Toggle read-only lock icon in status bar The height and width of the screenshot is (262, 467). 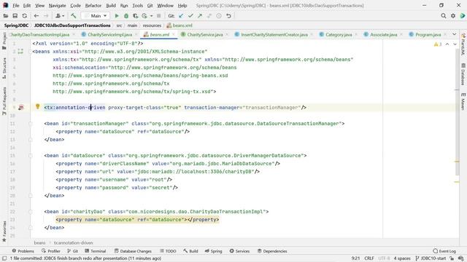pyautogui.click(x=452, y=258)
